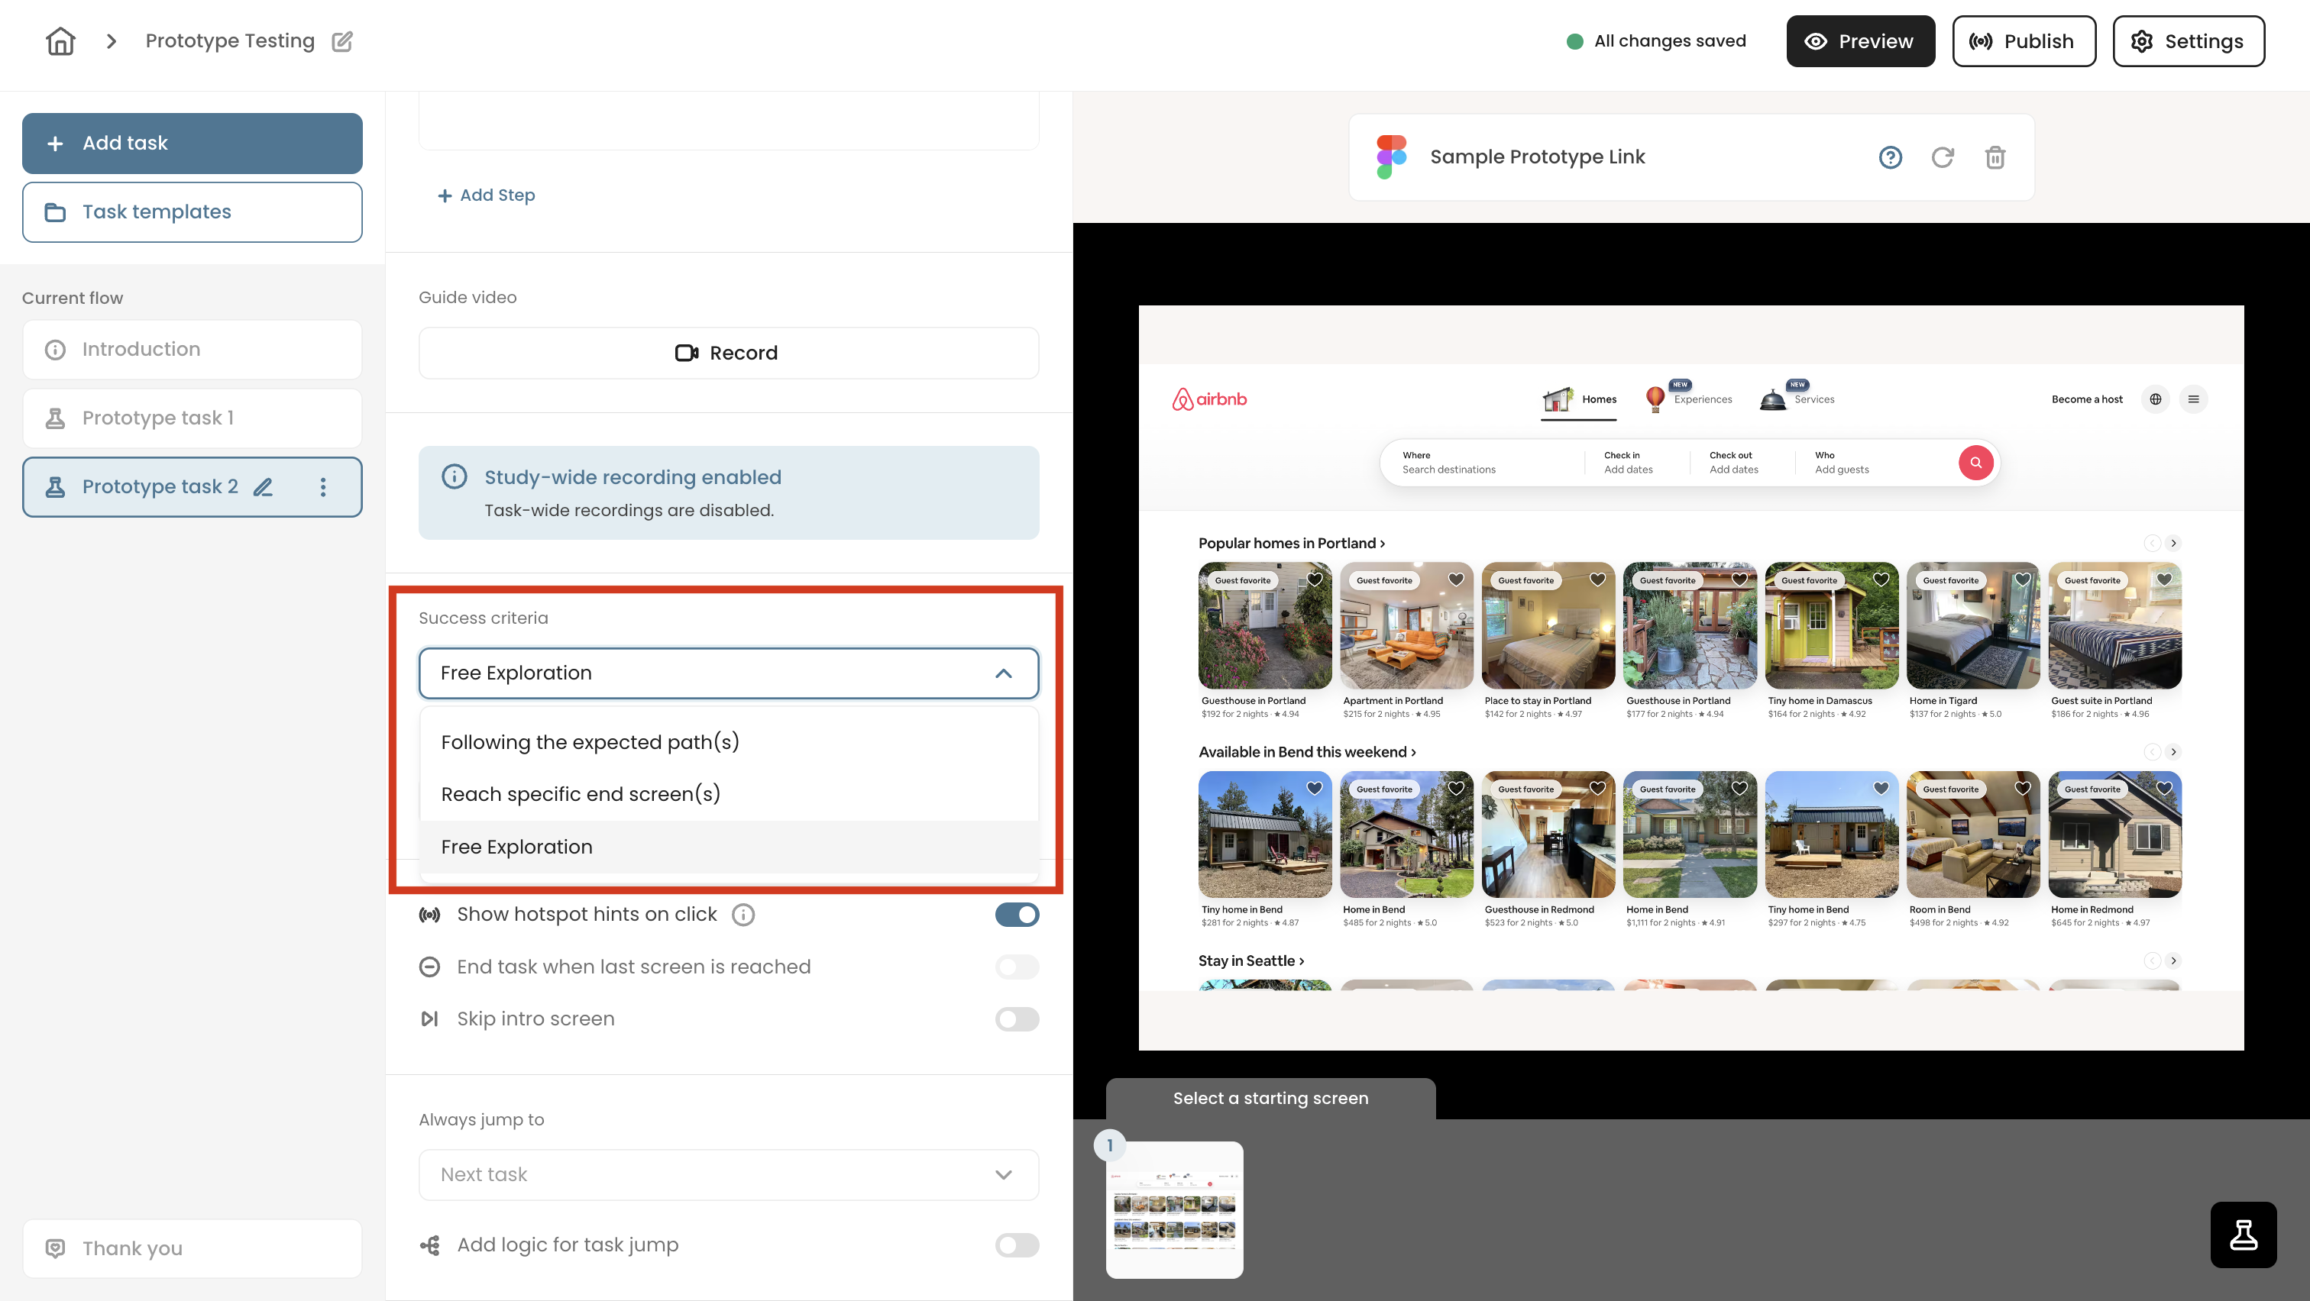Click Add task button

(192, 144)
